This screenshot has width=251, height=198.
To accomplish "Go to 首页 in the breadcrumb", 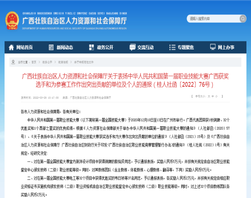I will (34, 62).
